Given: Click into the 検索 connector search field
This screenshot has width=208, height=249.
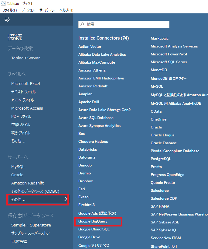Looking at the screenshot, I should [124, 24].
